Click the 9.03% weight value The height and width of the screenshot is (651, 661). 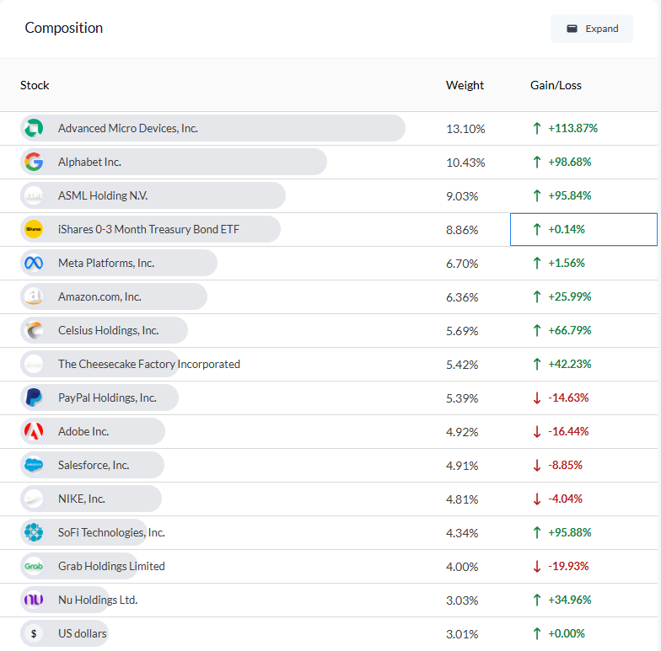click(462, 196)
